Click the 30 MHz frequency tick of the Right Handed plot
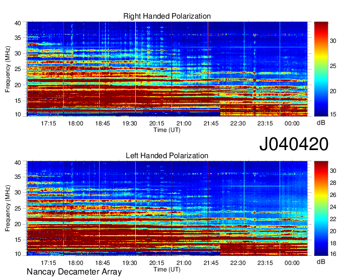The height and width of the screenshot is (278, 342). coord(18,53)
